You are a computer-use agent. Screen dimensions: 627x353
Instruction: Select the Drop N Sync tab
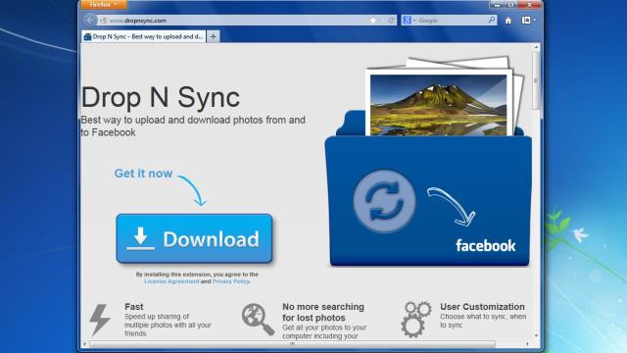point(144,36)
